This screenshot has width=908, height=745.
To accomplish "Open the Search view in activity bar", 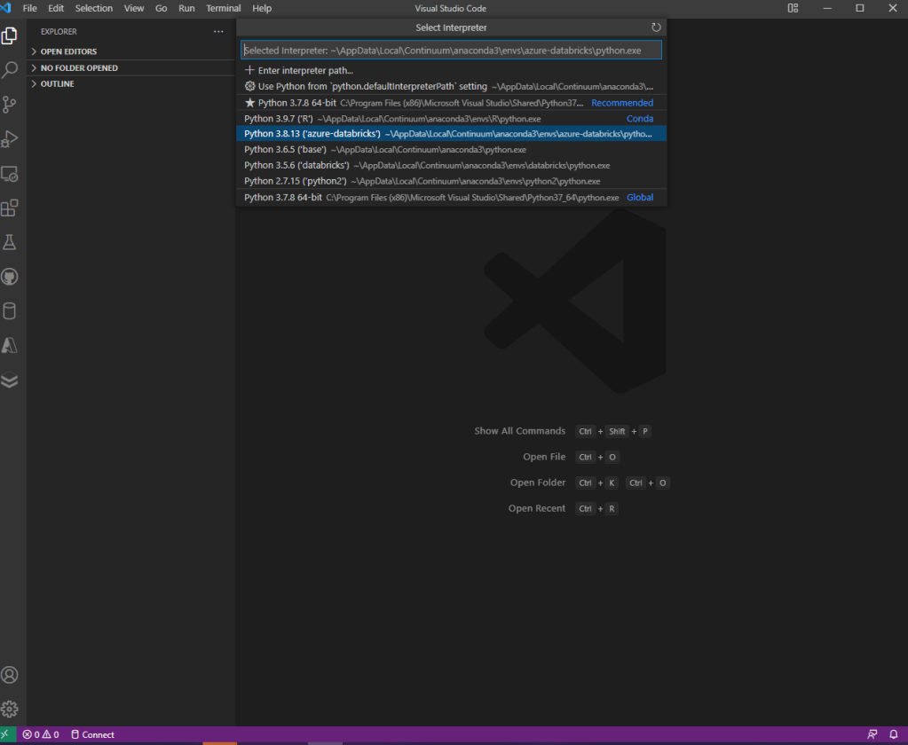I will pos(10,69).
